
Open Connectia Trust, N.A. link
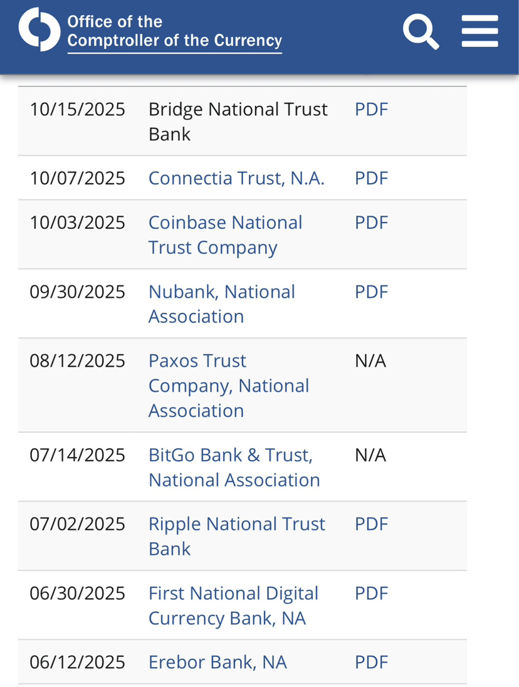click(236, 178)
